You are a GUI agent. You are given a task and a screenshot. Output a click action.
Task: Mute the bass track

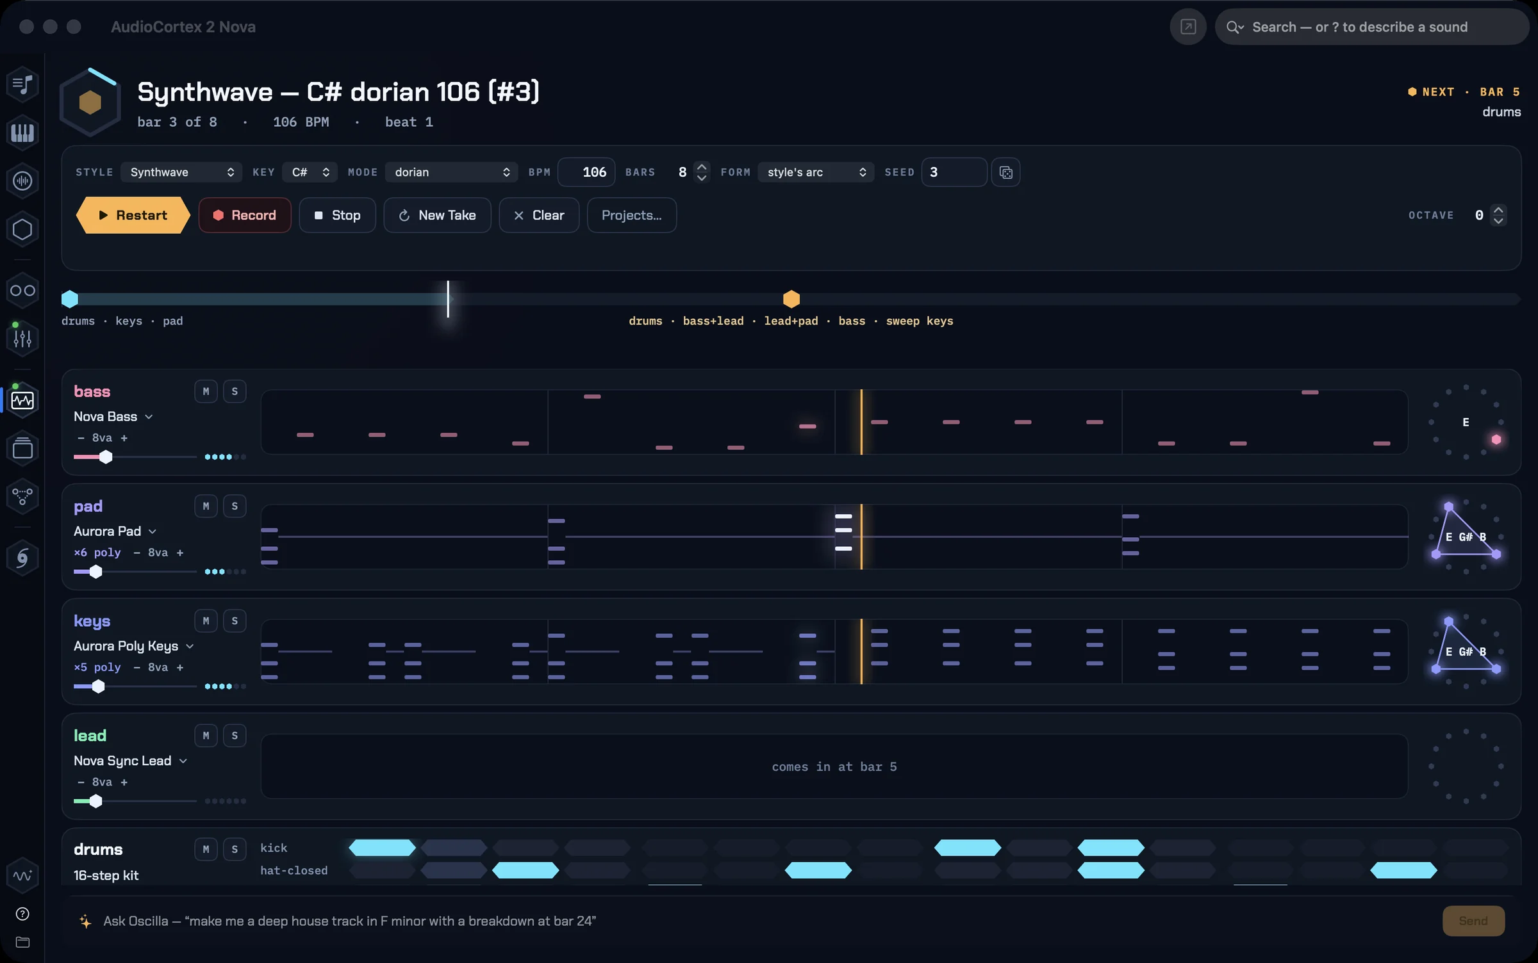click(x=206, y=391)
